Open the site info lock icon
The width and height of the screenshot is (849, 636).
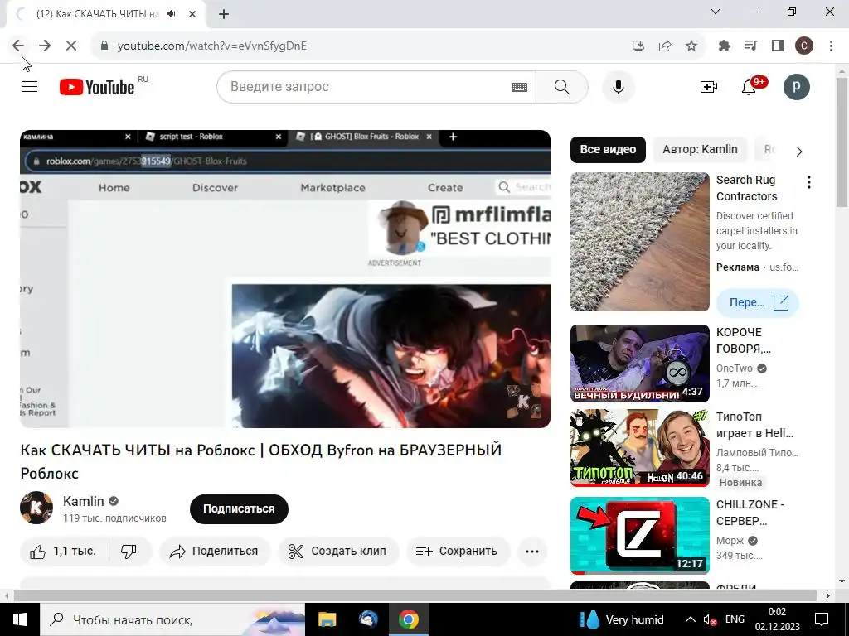104,46
